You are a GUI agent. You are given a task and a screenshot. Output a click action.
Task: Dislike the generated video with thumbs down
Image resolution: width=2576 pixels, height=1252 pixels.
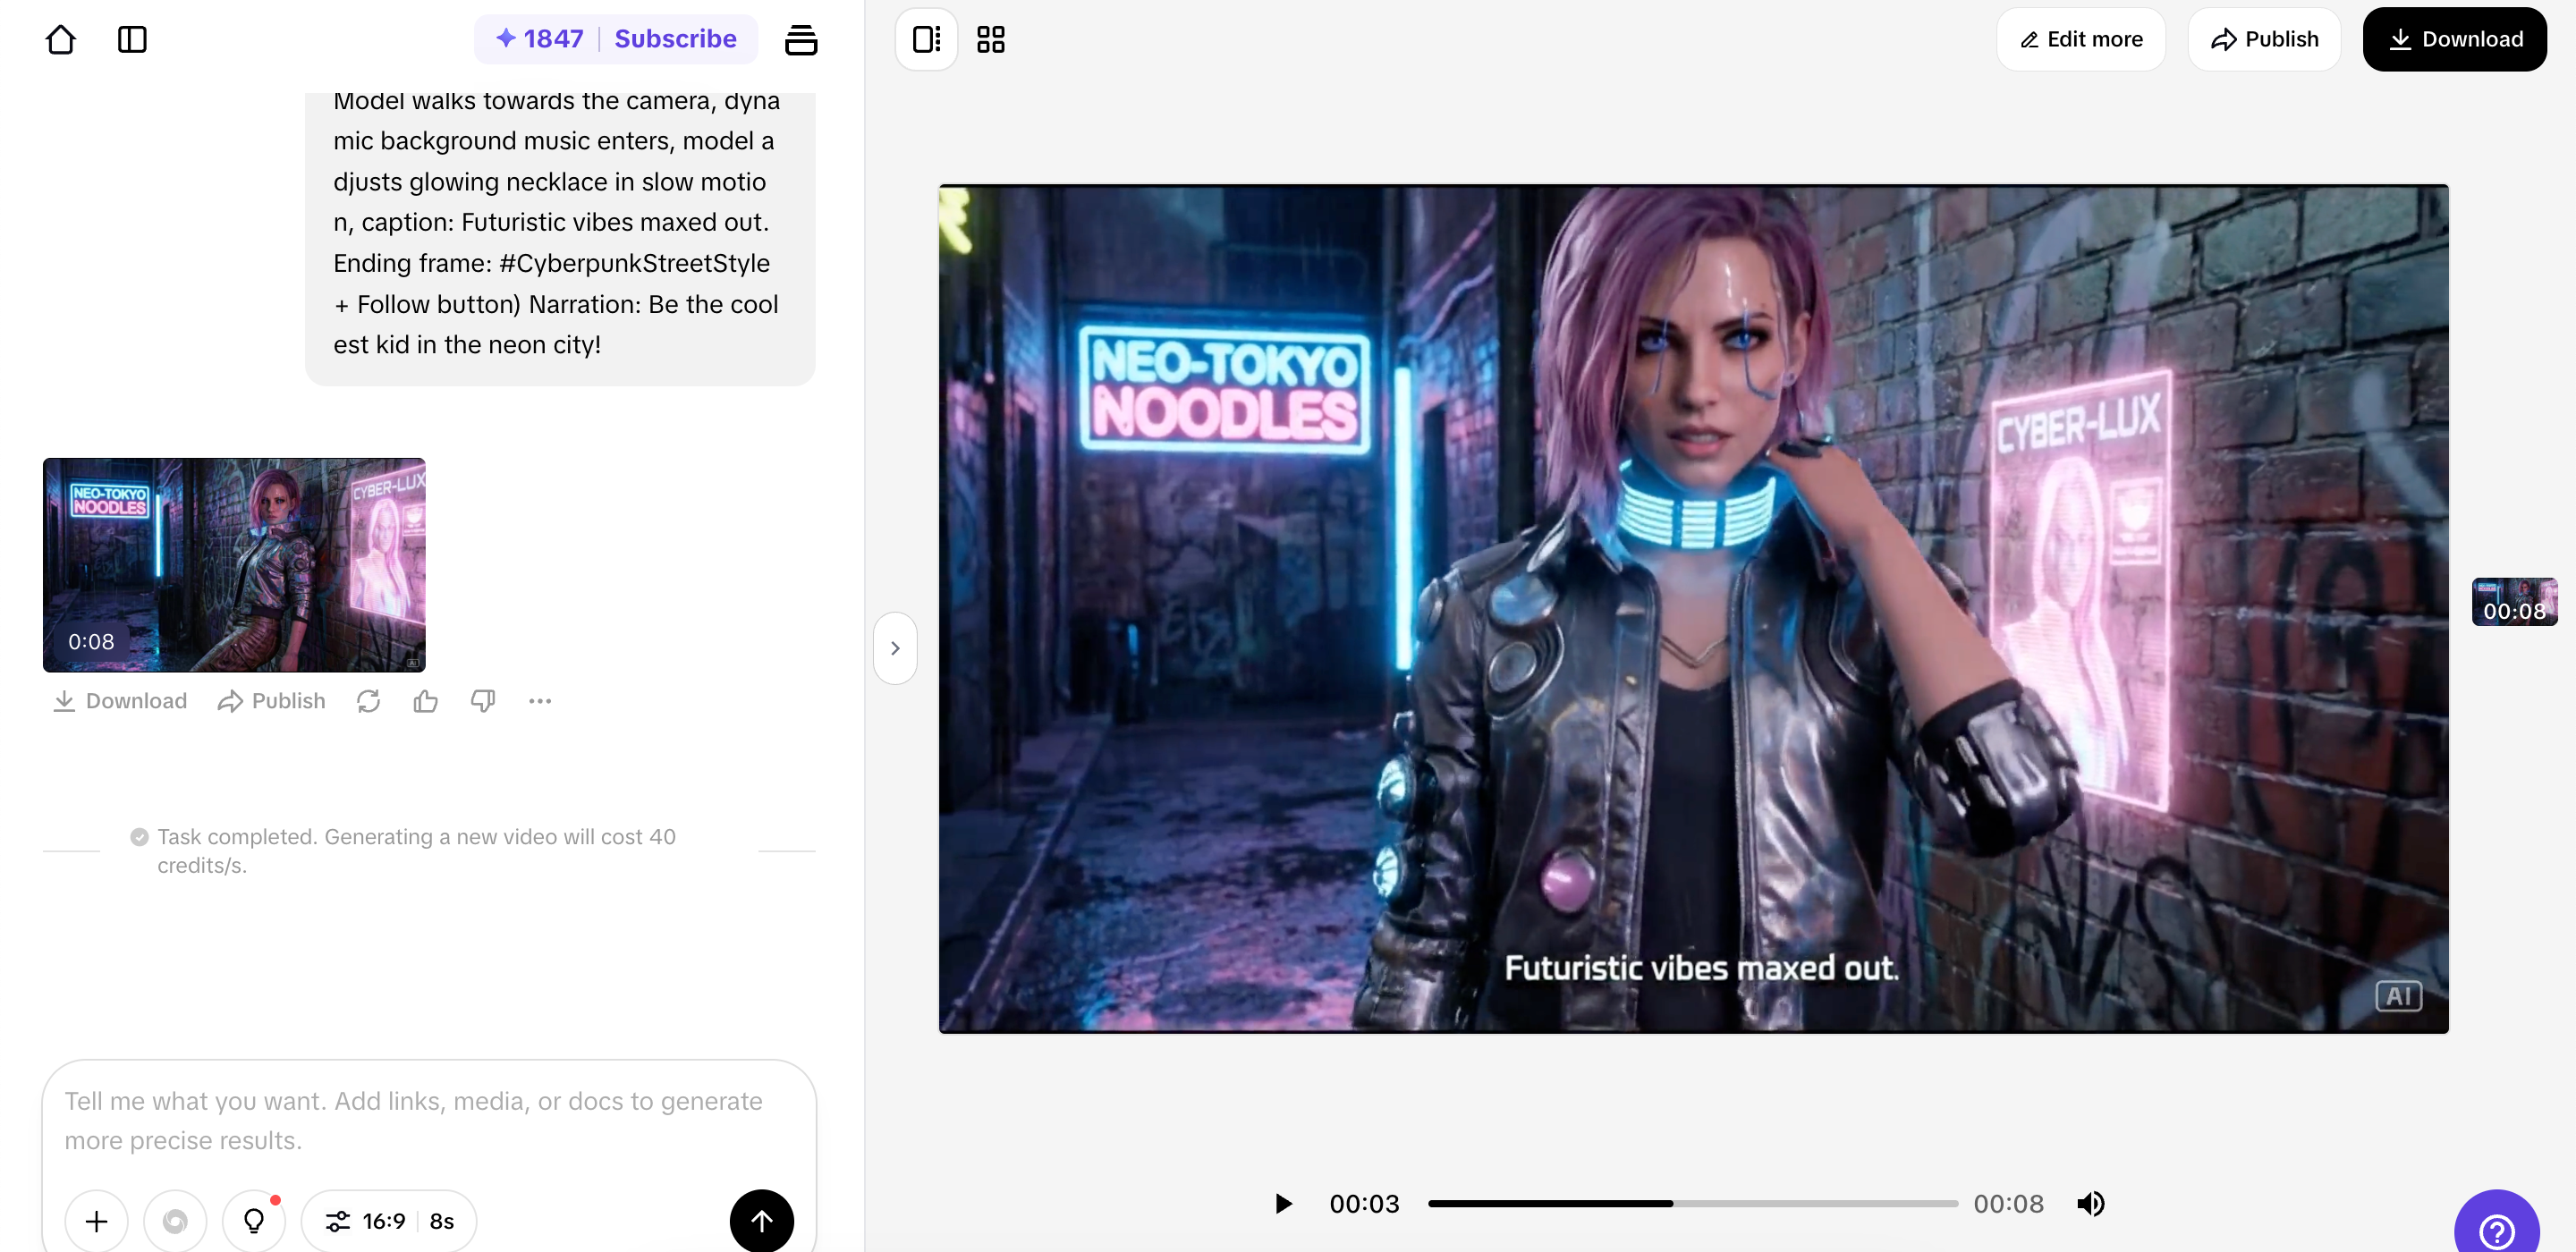click(483, 701)
